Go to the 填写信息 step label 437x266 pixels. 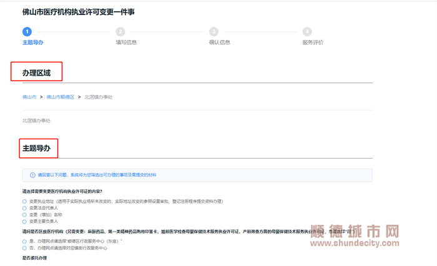pos(126,42)
